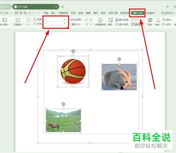Open the 文件 menu
Screen dimensions: 176x153
click(x=6, y=13)
